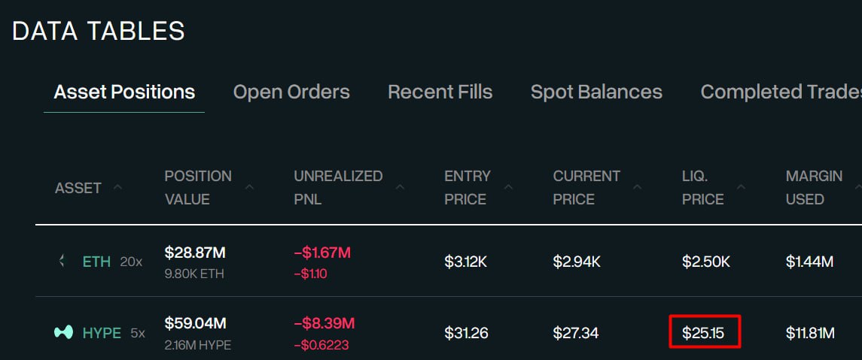Select the HYPE unrealized PNL value
This screenshot has width=862, height=360.
tap(324, 324)
